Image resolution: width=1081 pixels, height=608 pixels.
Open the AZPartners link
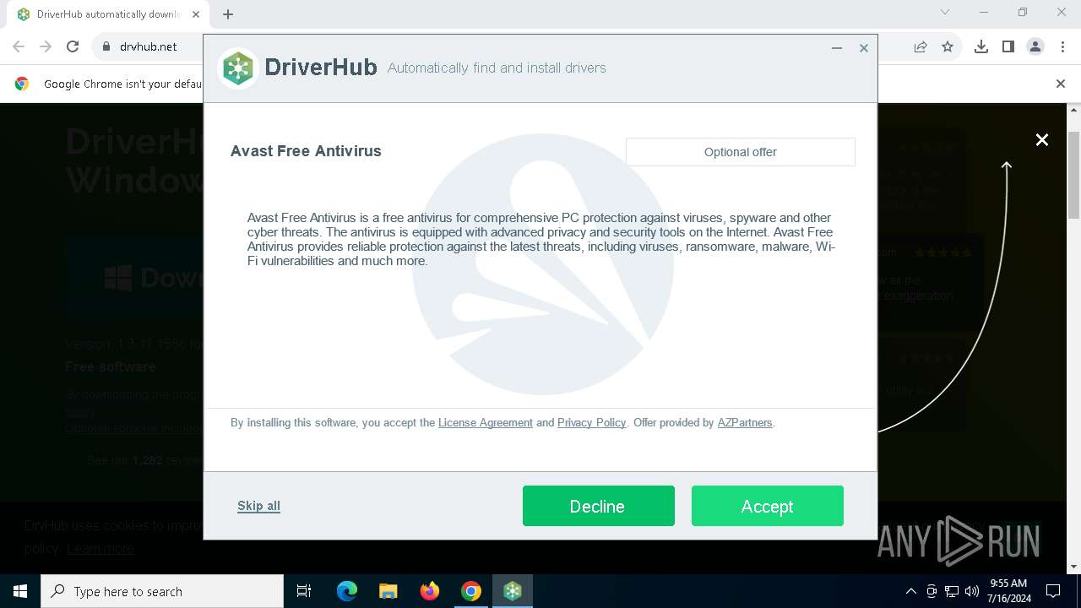(745, 422)
